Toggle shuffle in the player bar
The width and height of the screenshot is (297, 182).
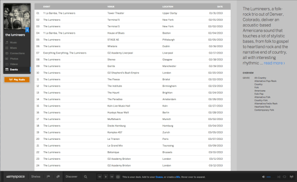point(279,177)
